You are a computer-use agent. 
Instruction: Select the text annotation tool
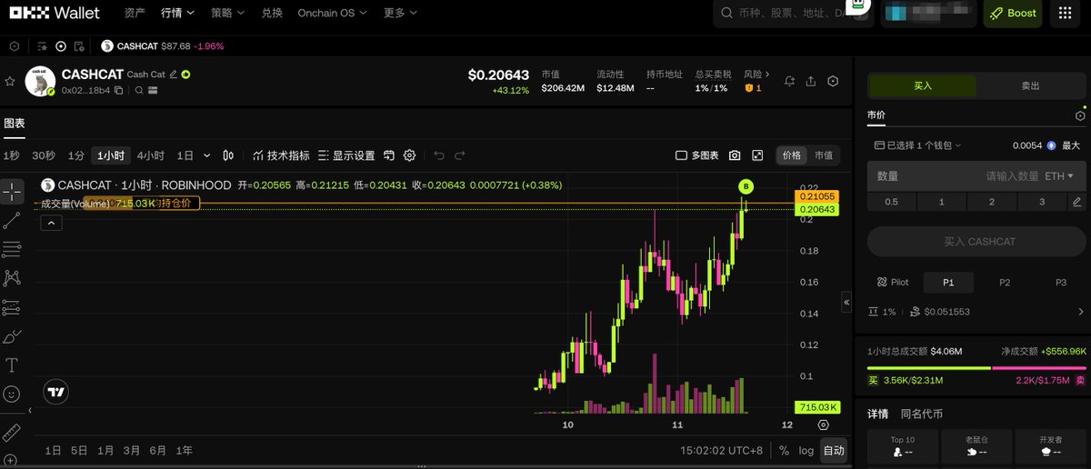12,365
